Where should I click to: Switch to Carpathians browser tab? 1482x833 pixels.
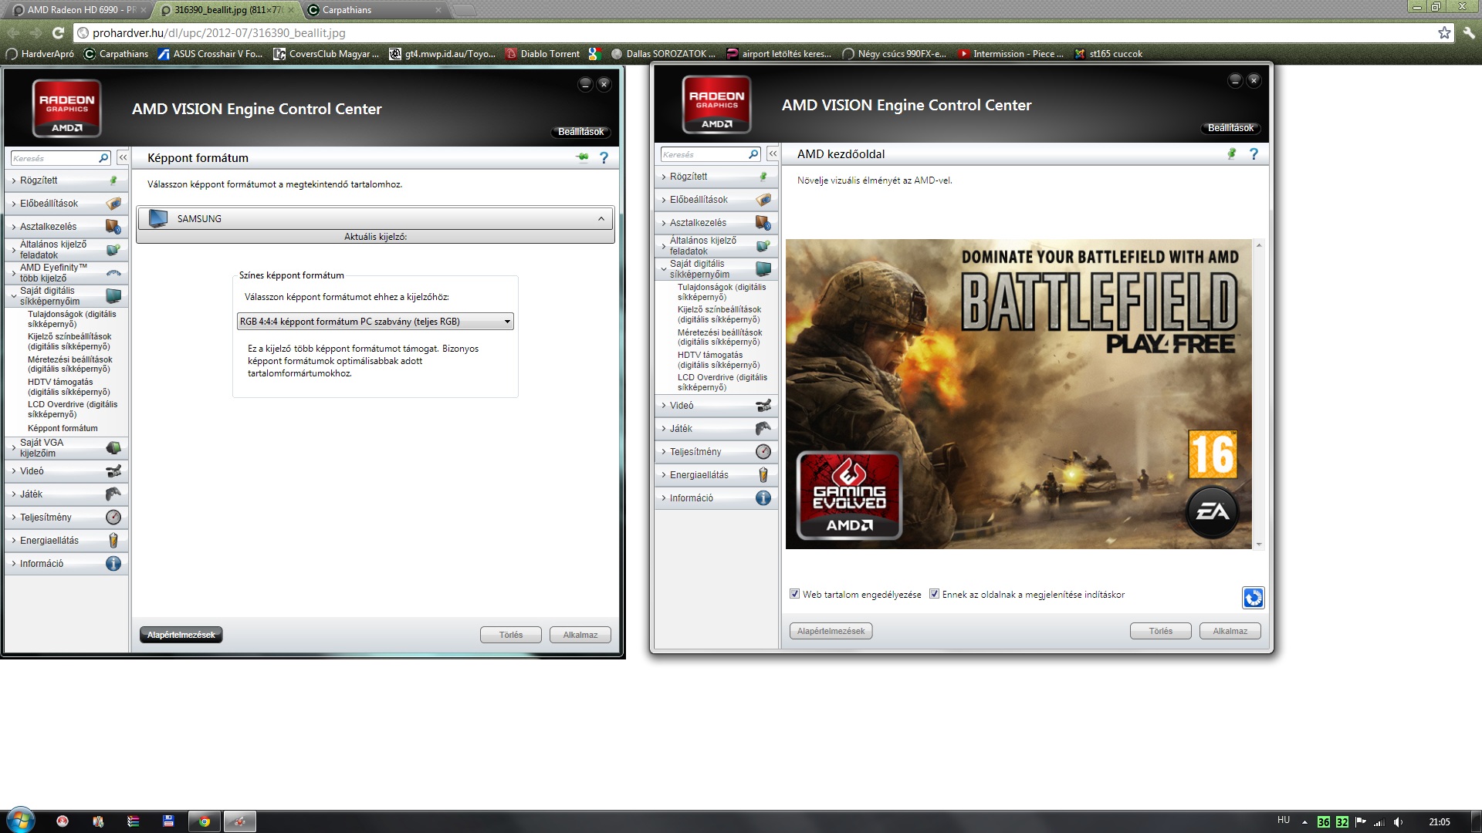point(374,10)
